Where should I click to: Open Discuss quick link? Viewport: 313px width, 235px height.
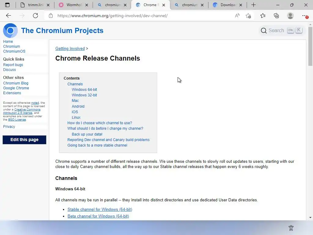9,70
